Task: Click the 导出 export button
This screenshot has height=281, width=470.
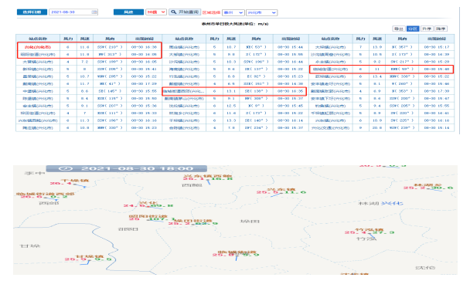Action: (398, 29)
